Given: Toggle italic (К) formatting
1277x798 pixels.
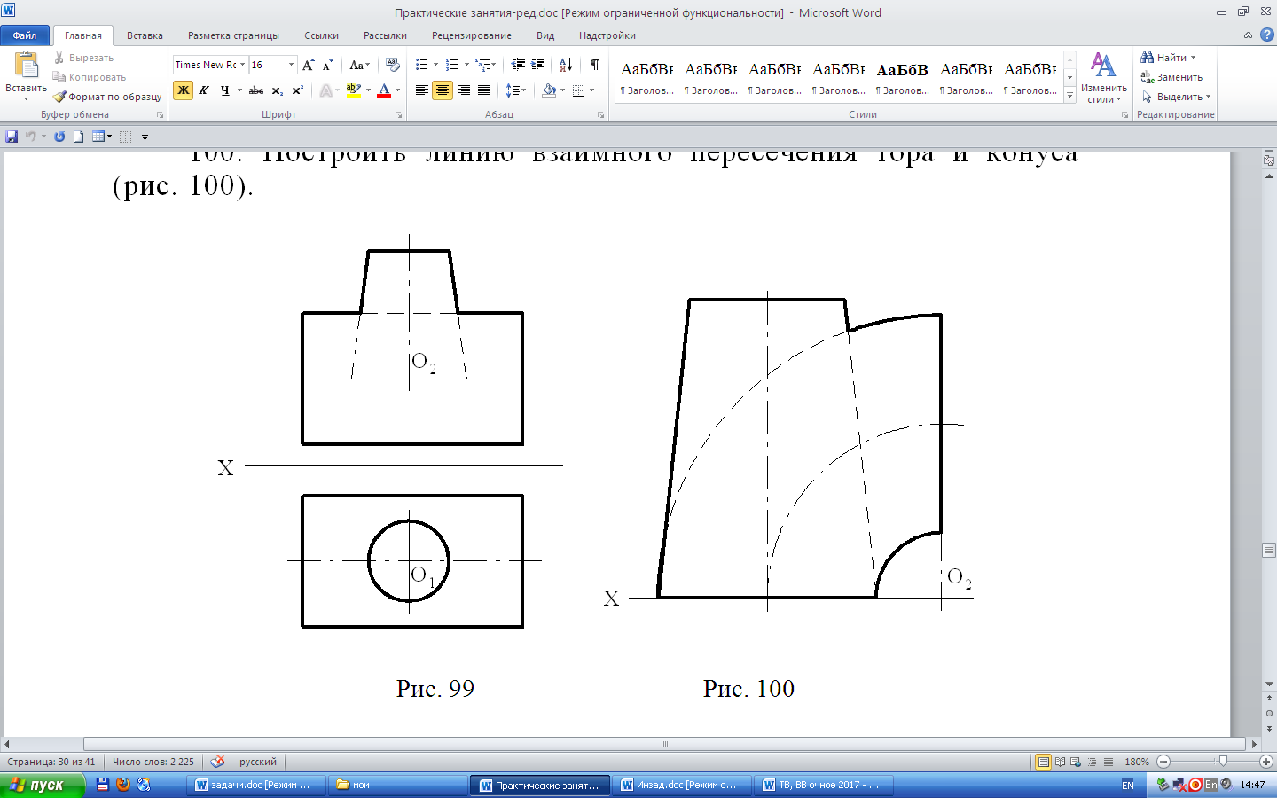Looking at the screenshot, I should [x=204, y=90].
